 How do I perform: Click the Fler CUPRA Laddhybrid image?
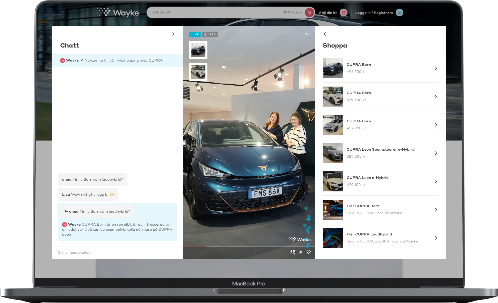click(333, 238)
